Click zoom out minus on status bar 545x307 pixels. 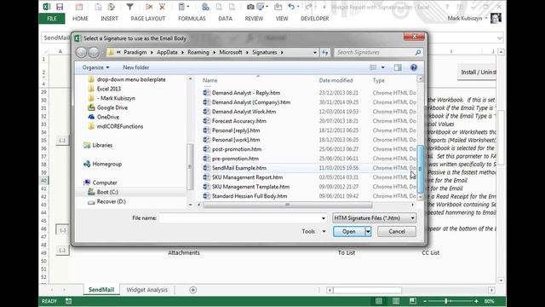point(425,301)
